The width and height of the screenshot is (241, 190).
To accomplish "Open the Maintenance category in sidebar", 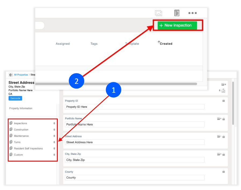I will pos(21,136).
